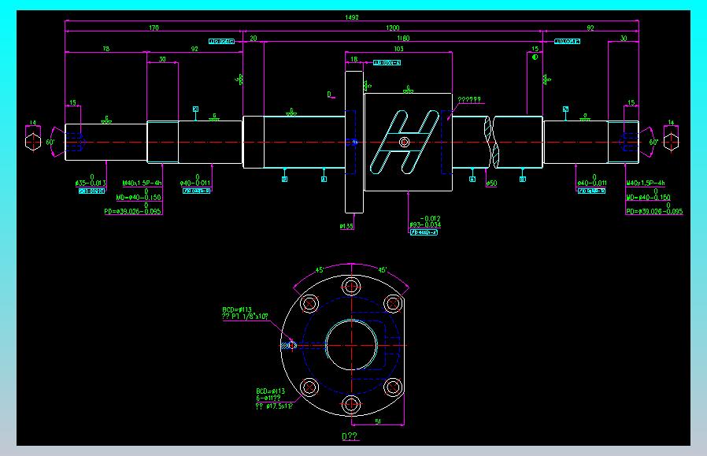
Task: Click the 178 dimension at top left
Action: coord(154,28)
